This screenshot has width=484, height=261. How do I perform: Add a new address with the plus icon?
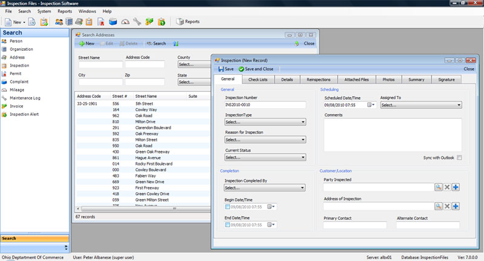point(456,207)
